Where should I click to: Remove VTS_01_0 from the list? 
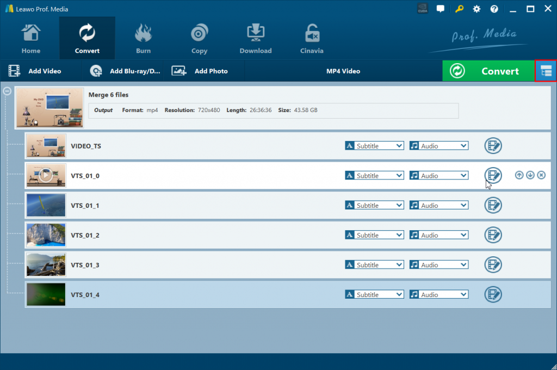[541, 175]
